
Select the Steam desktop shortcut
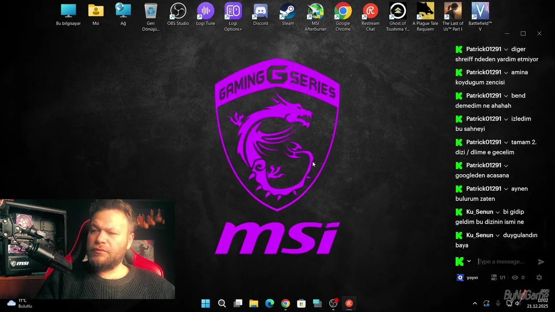(288, 15)
